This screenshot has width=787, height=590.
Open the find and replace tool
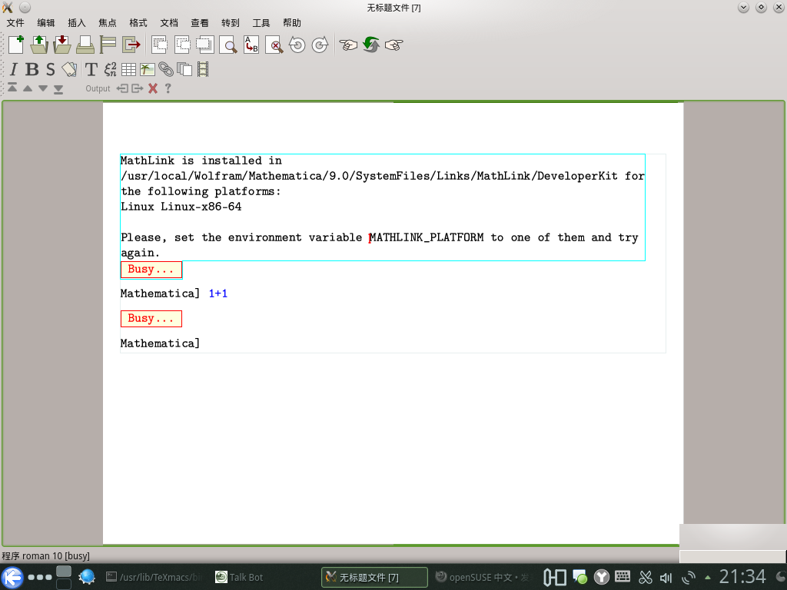[x=251, y=45]
